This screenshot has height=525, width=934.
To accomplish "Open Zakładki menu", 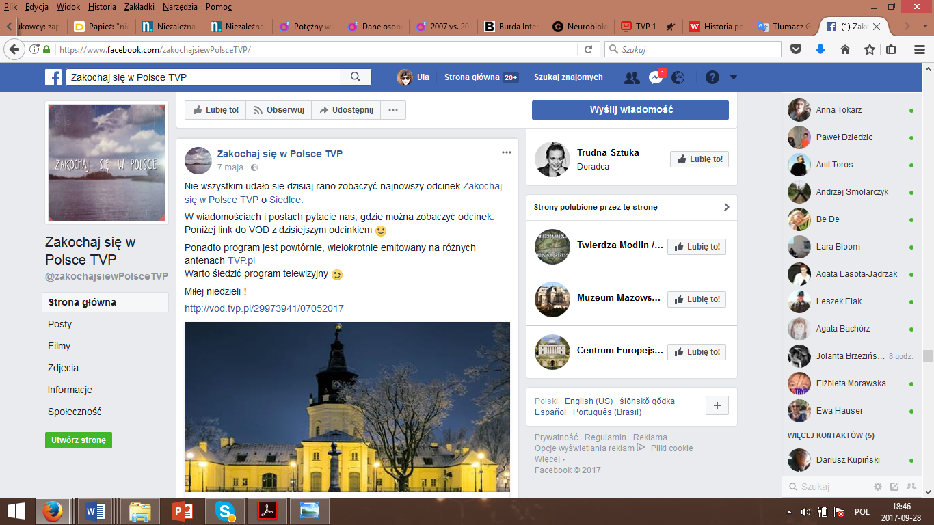I will [x=139, y=7].
